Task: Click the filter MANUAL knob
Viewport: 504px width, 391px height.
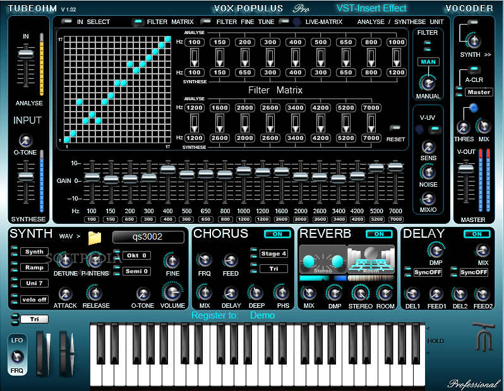Action: point(428,83)
